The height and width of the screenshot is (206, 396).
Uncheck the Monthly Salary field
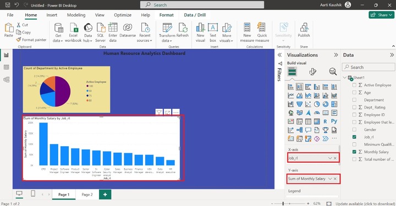354,152
